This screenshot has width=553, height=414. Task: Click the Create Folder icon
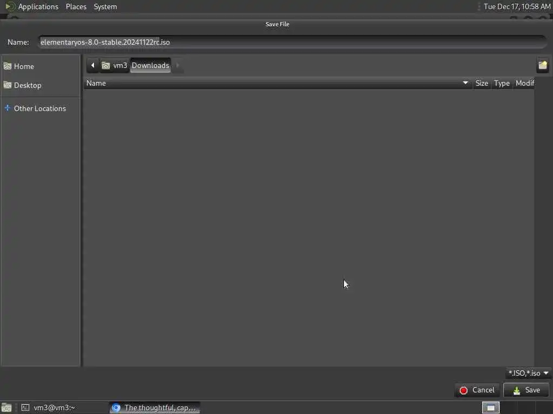[x=542, y=65]
